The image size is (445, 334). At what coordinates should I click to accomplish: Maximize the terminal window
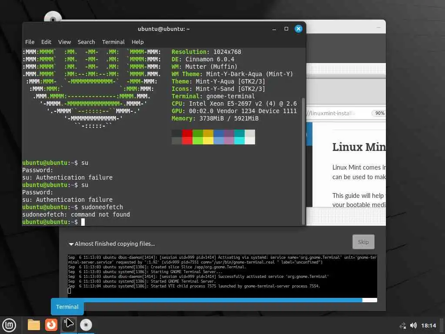[286, 29]
